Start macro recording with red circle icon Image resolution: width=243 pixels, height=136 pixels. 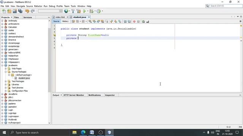point(134,22)
